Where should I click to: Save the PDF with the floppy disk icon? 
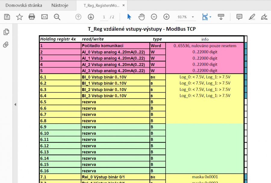click(7, 17)
